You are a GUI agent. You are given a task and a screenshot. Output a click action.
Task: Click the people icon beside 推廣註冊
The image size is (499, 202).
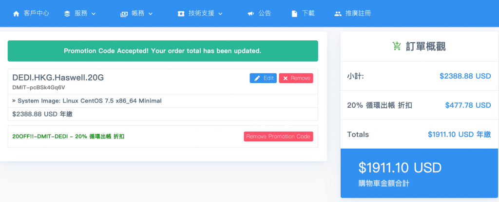click(x=338, y=14)
